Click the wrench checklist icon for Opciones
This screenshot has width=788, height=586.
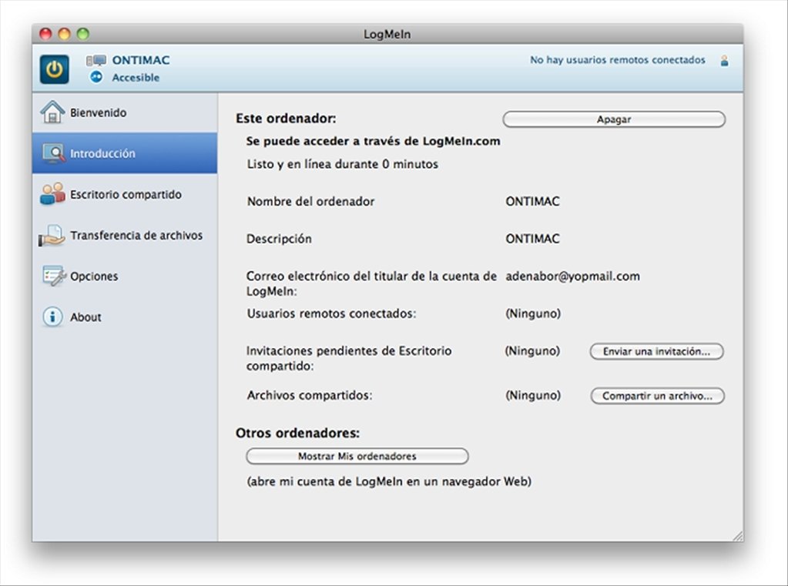tap(54, 276)
